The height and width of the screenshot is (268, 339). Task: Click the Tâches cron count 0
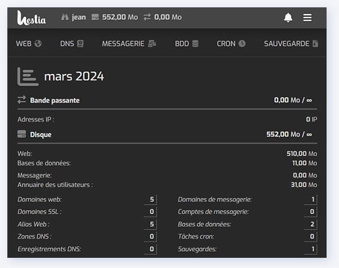coord(312,236)
